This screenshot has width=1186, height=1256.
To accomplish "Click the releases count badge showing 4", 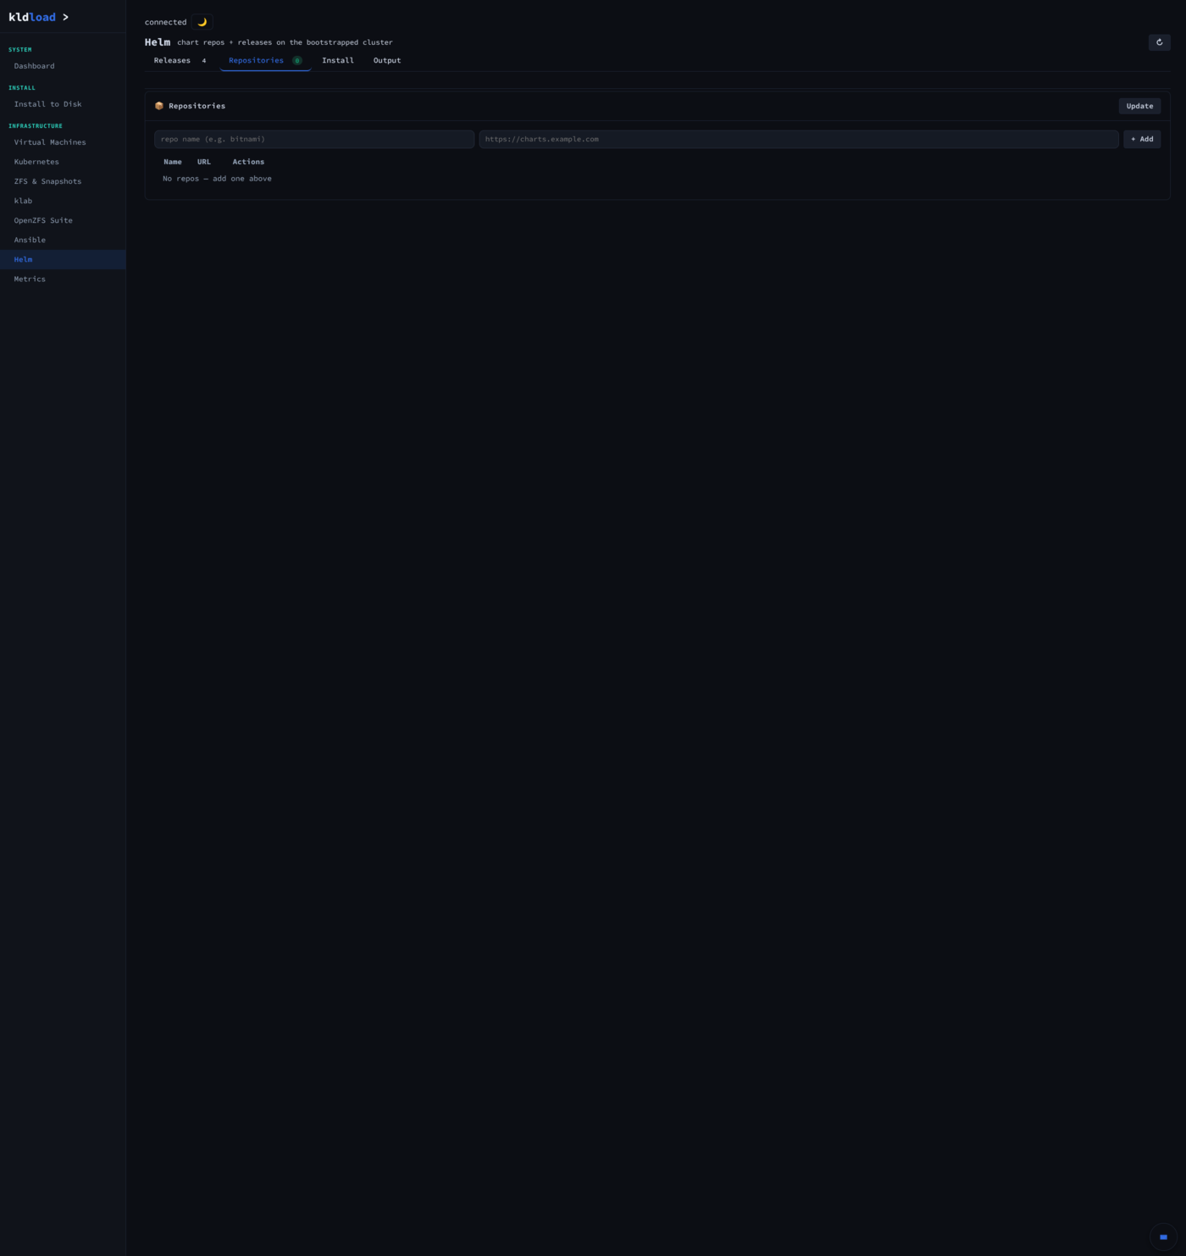I will (x=204, y=60).
